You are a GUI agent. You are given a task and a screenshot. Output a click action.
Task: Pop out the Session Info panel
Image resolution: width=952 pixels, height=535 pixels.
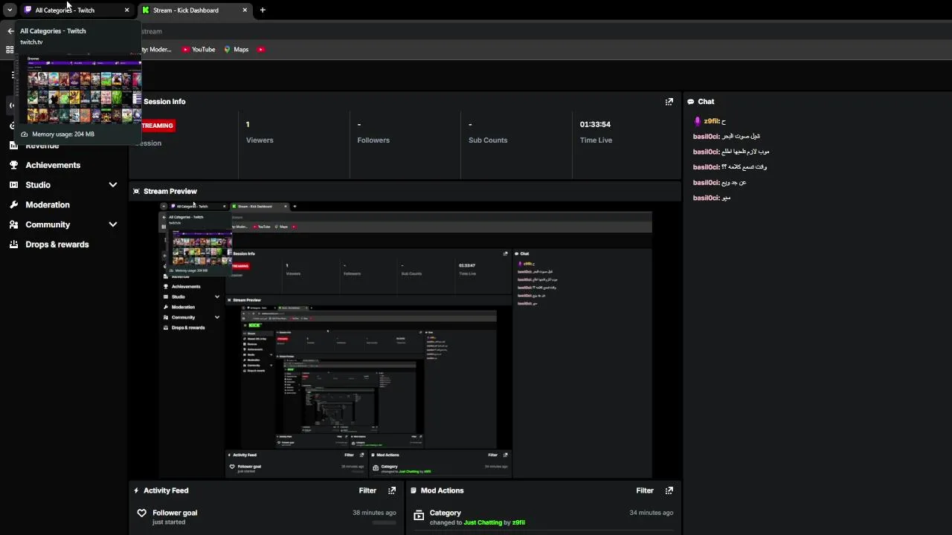(x=669, y=102)
